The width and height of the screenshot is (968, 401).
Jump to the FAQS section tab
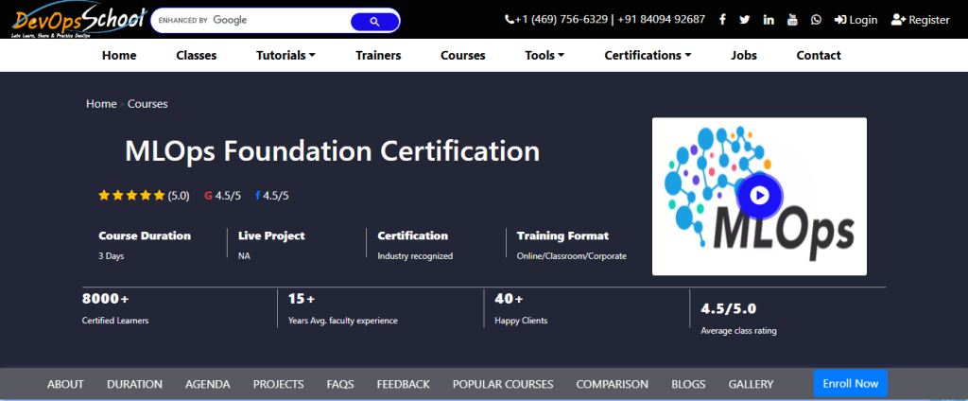click(x=340, y=384)
